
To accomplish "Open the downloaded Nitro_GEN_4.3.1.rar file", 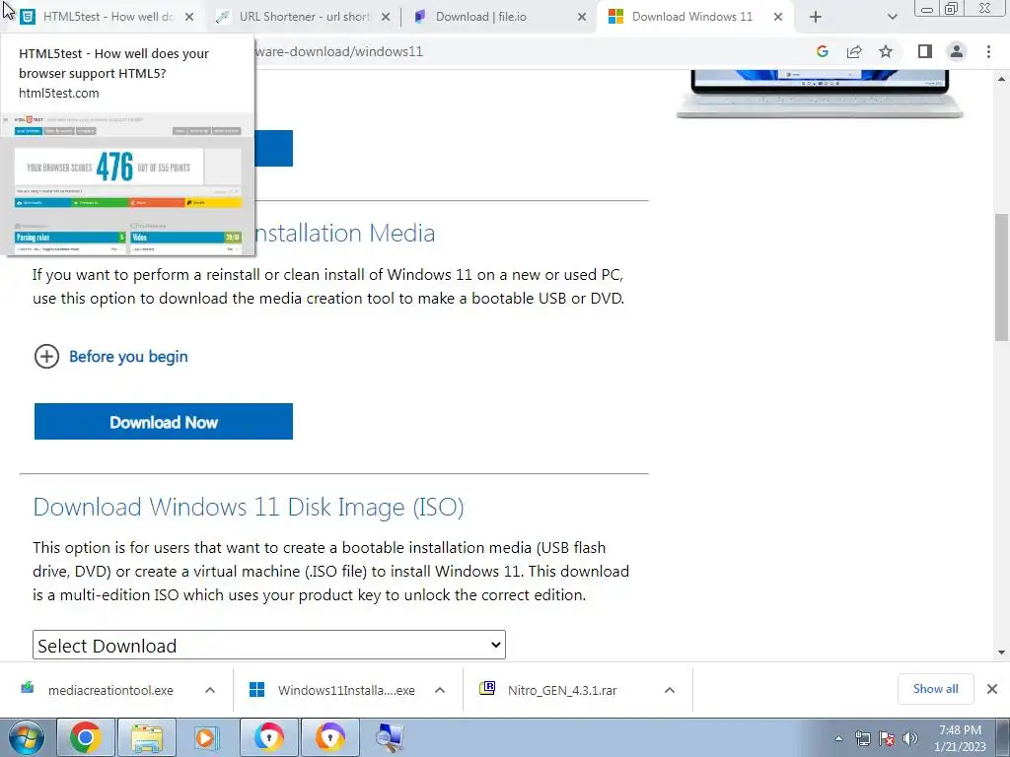I will click(x=548, y=690).
